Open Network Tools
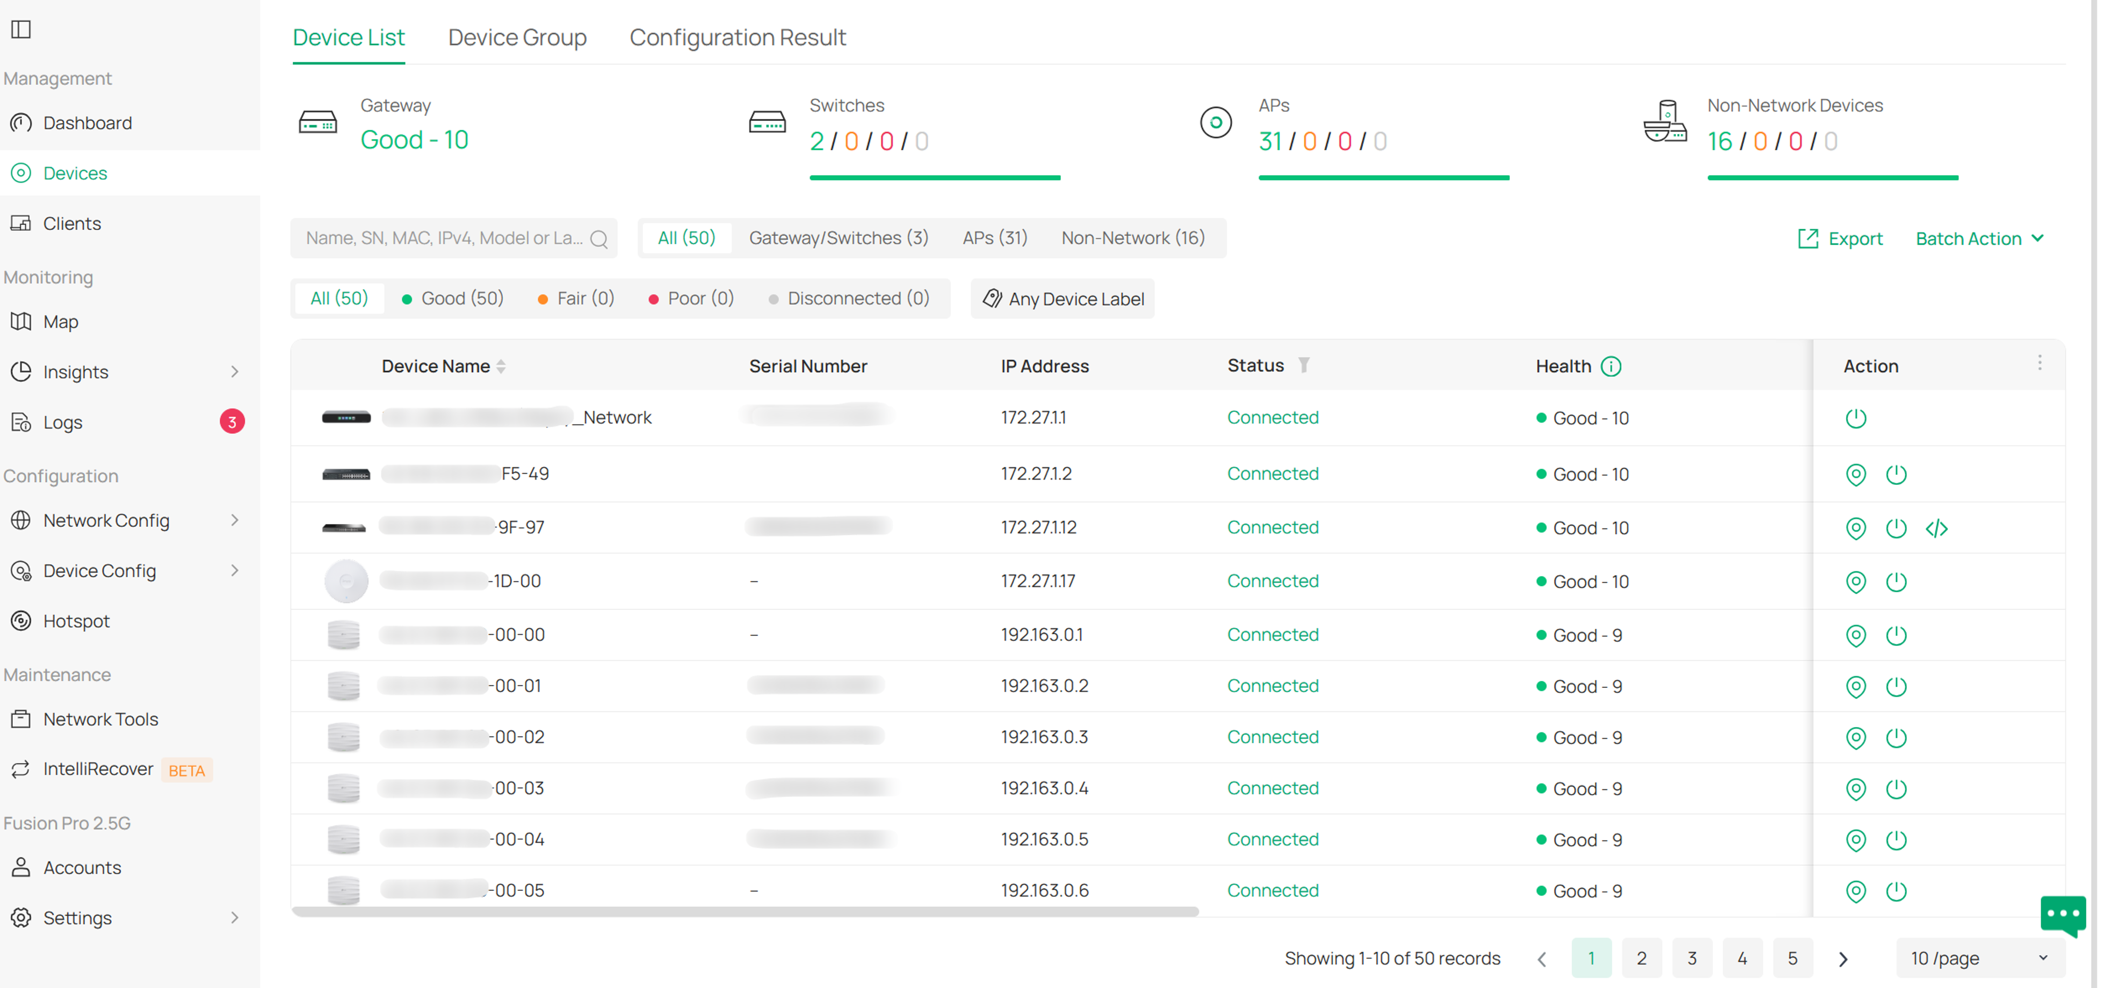Viewport: 2103px width, 988px height. point(100,719)
